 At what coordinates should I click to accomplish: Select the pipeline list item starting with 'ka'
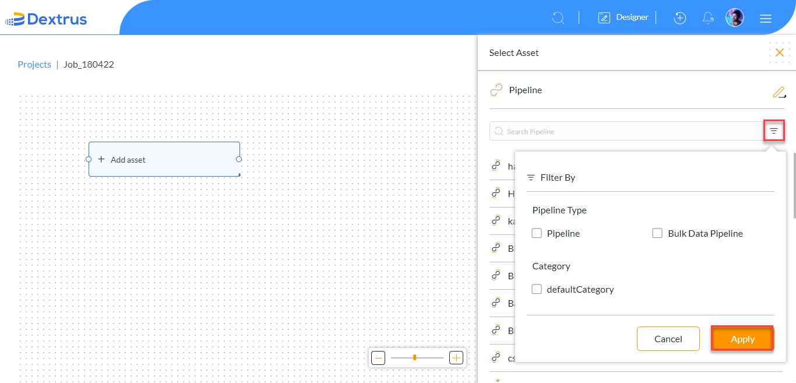[502, 221]
